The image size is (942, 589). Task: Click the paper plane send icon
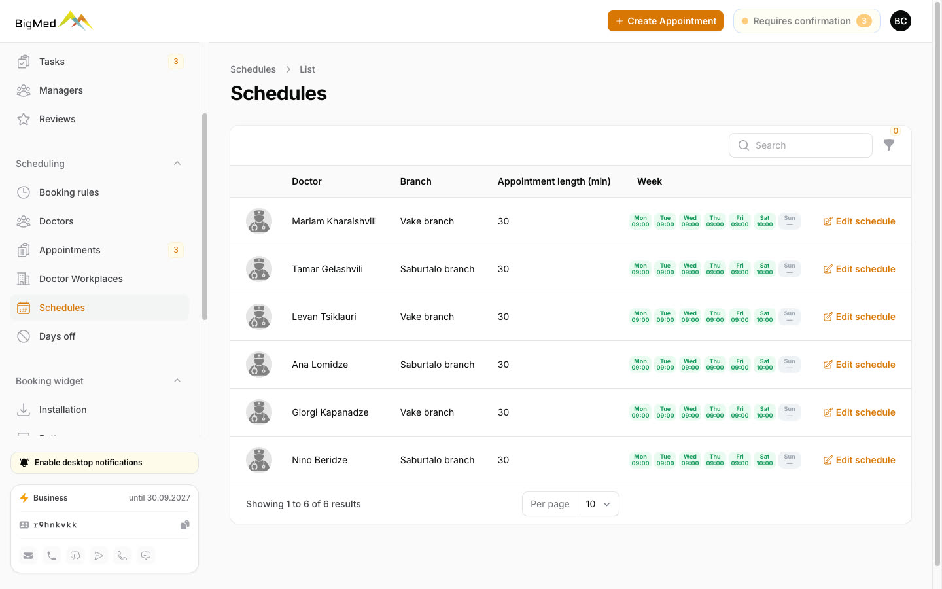coord(99,556)
